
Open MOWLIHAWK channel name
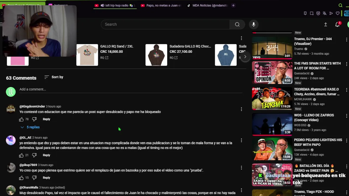pos(303,99)
